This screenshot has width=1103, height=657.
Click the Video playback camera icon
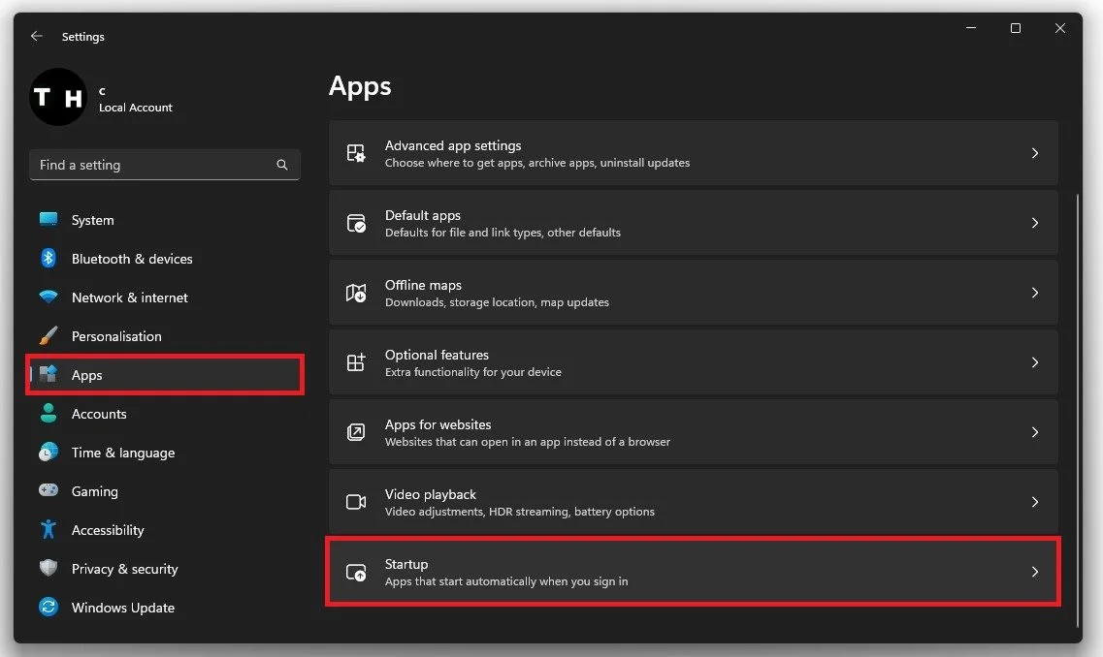pos(356,502)
